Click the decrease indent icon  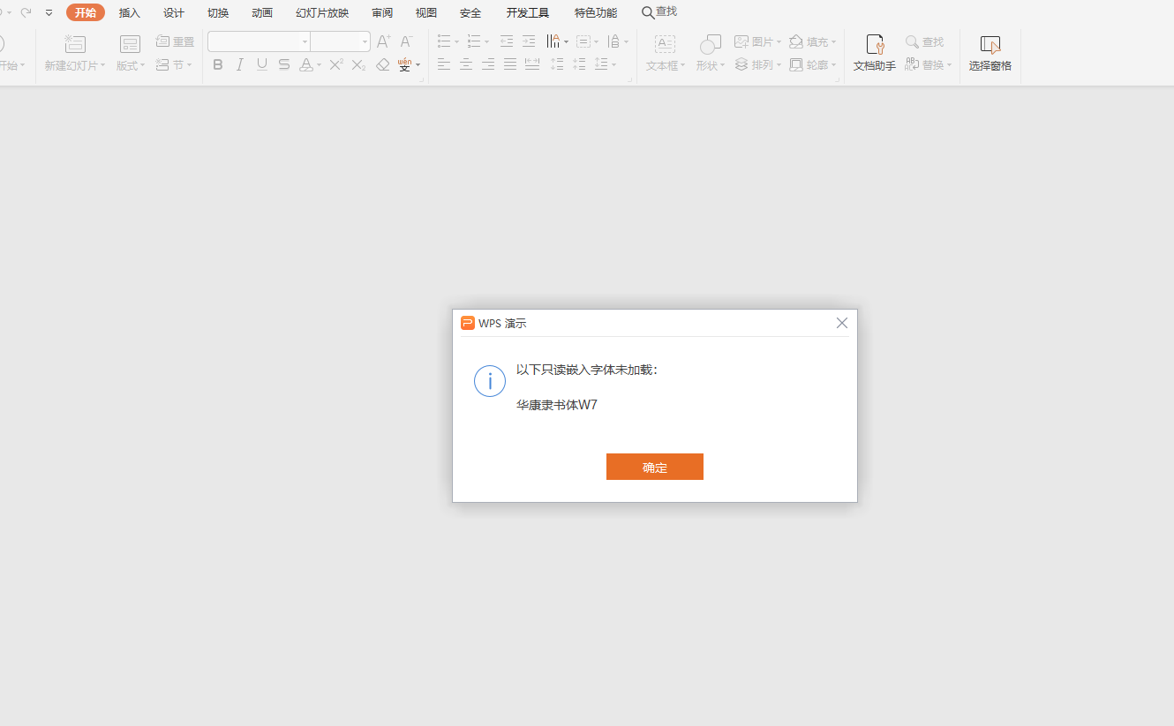click(x=507, y=41)
